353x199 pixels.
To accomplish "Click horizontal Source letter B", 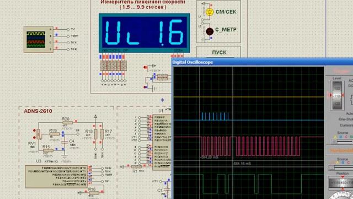I will pyautogui.click(x=343, y=163).
